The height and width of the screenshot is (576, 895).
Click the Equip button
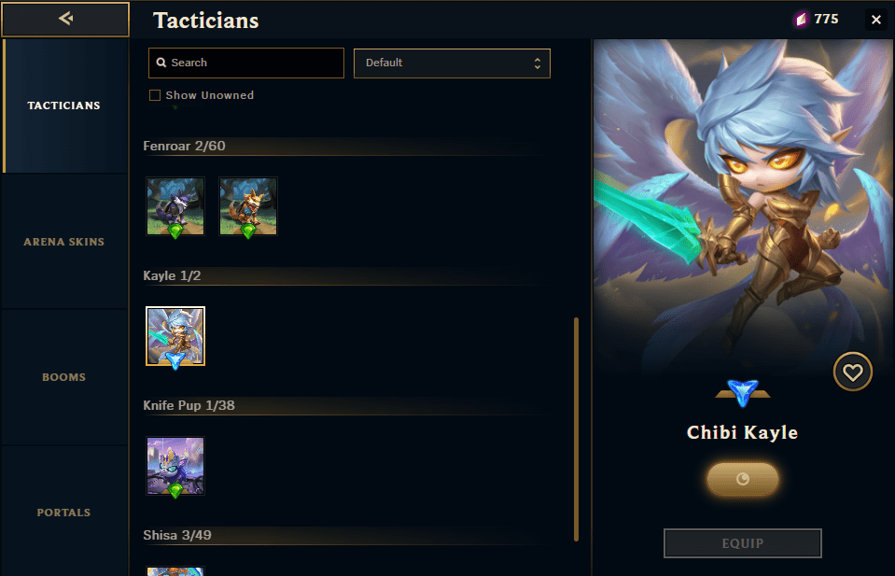743,543
